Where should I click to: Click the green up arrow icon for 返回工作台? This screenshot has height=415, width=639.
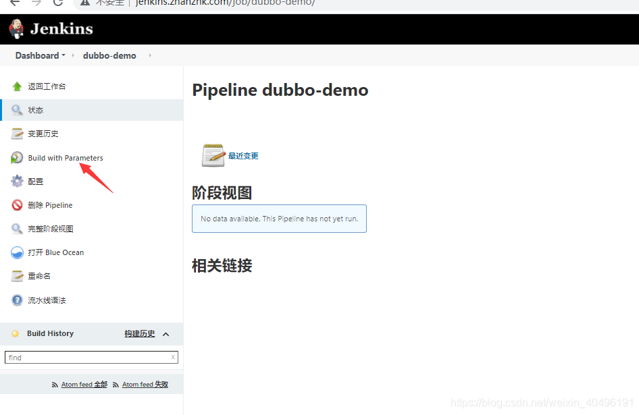pos(17,86)
